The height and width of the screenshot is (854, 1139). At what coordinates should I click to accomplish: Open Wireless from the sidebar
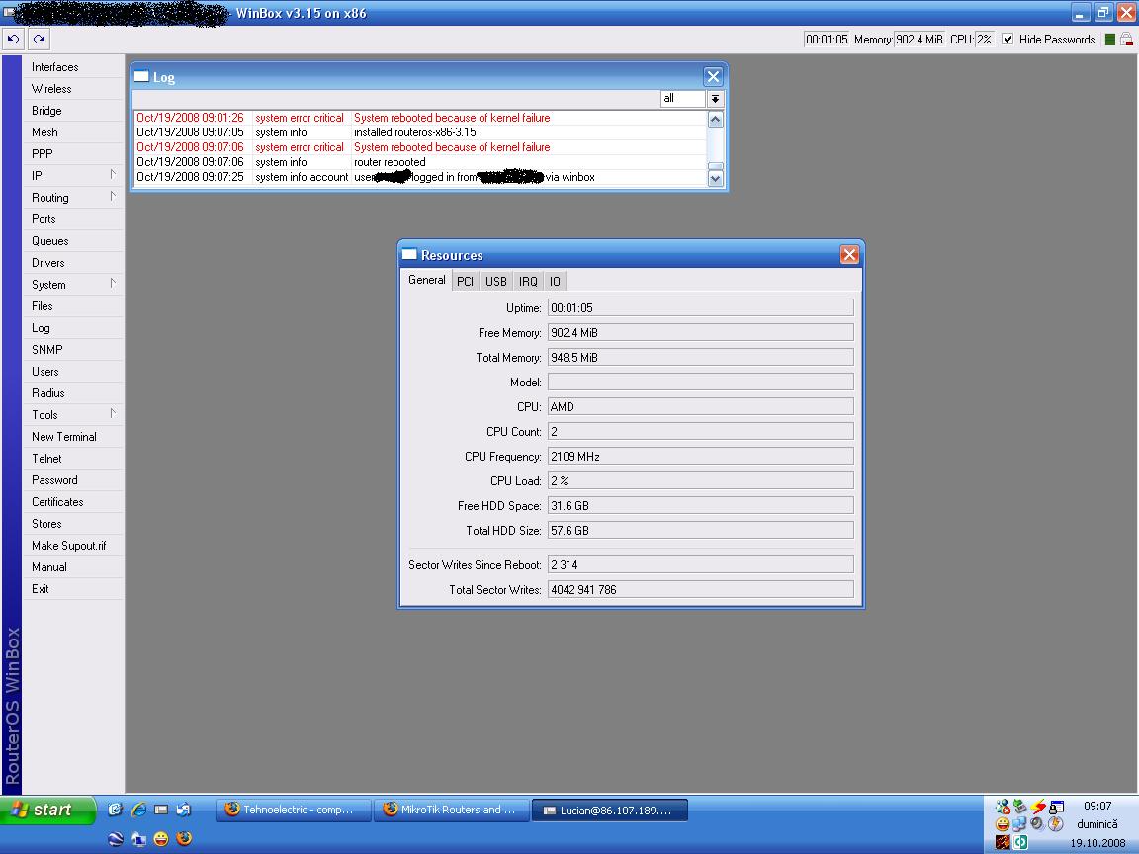pyautogui.click(x=72, y=89)
